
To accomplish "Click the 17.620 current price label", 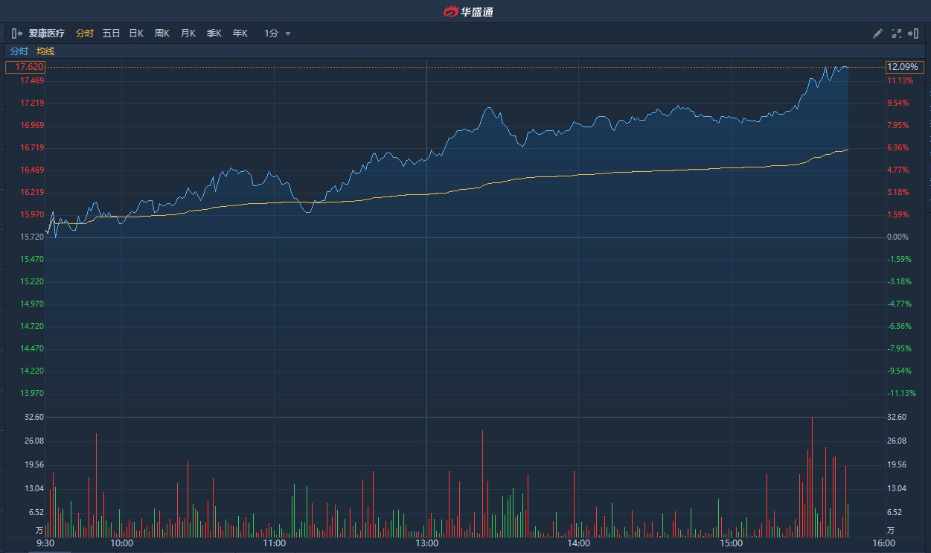I will click(x=25, y=67).
